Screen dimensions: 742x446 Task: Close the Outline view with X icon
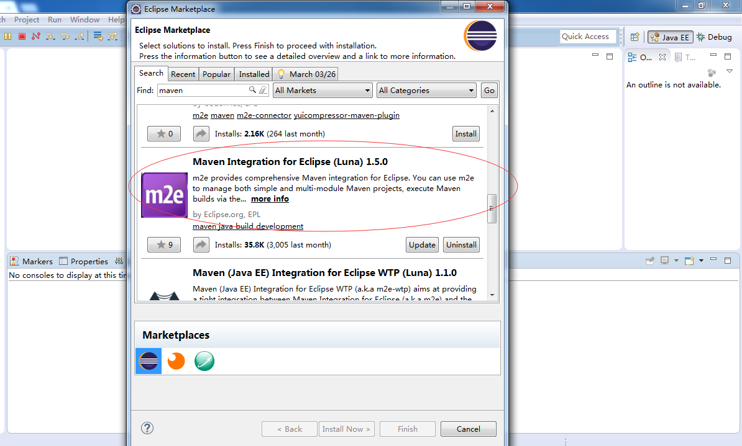[662, 57]
